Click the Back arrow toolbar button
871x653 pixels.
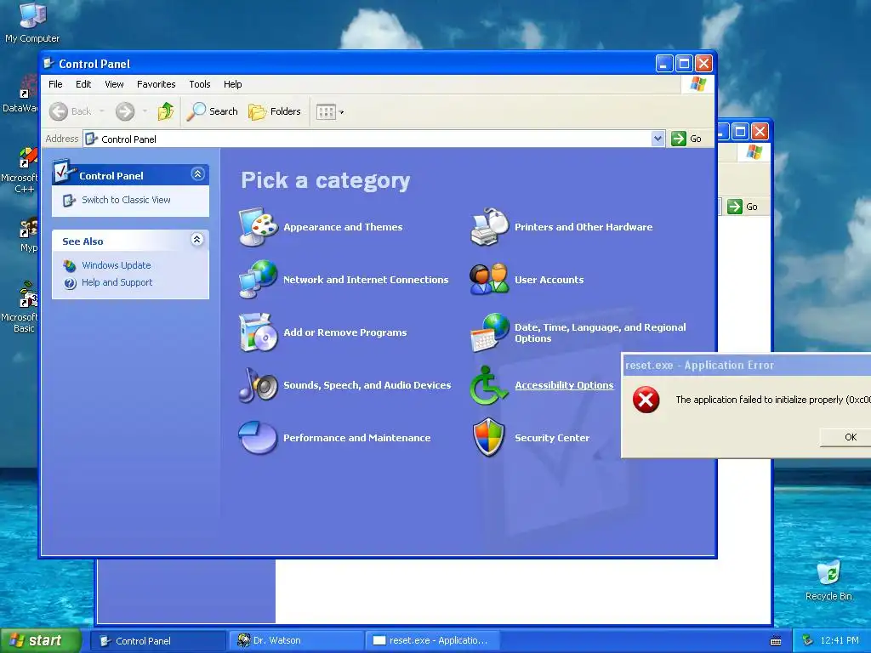[x=70, y=111]
